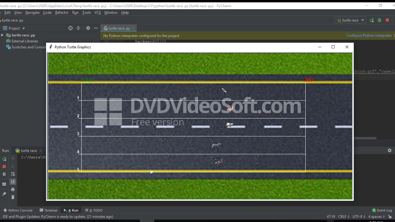Rerun turtle race from the top toolbar

coord(372,20)
